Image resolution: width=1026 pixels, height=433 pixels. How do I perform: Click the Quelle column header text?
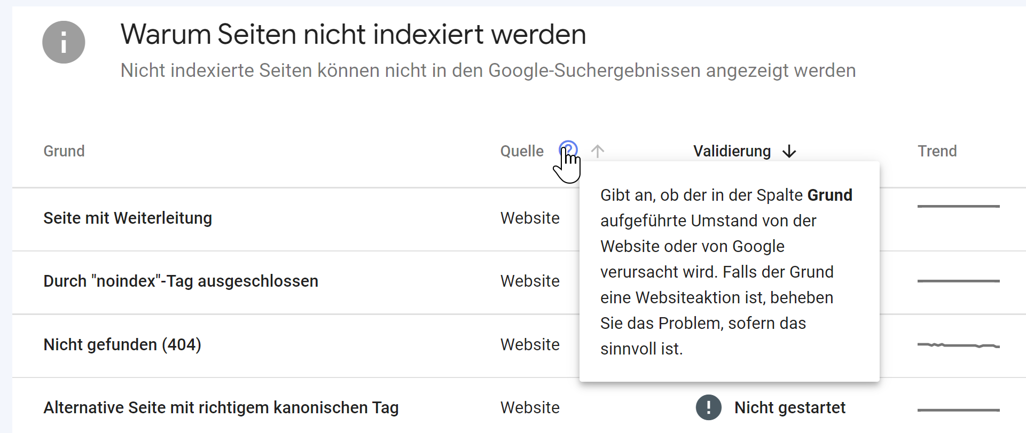(x=522, y=151)
